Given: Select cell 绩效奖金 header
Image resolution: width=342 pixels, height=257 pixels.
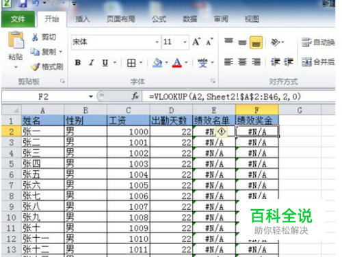Looking at the screenshot, I should point(257,120).
